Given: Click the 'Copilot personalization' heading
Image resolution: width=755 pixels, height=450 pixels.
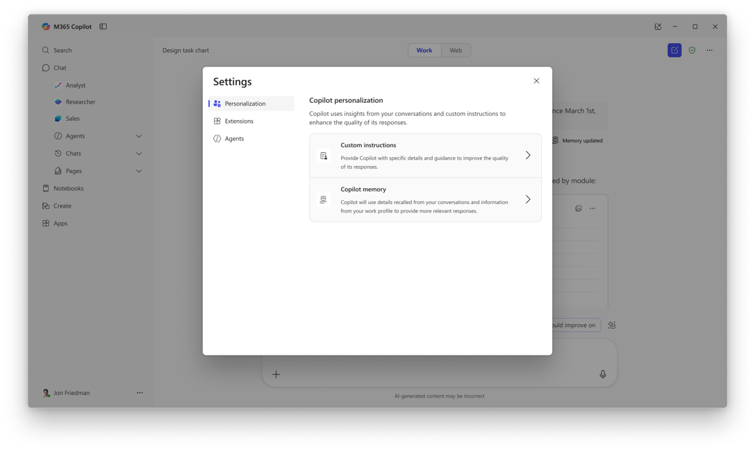Looking at the screenshot, I should click(346, 100).
